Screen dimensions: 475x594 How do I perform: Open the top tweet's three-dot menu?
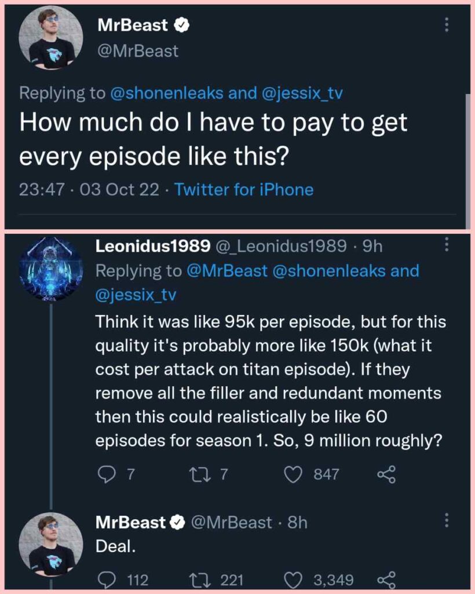(446, 24)
